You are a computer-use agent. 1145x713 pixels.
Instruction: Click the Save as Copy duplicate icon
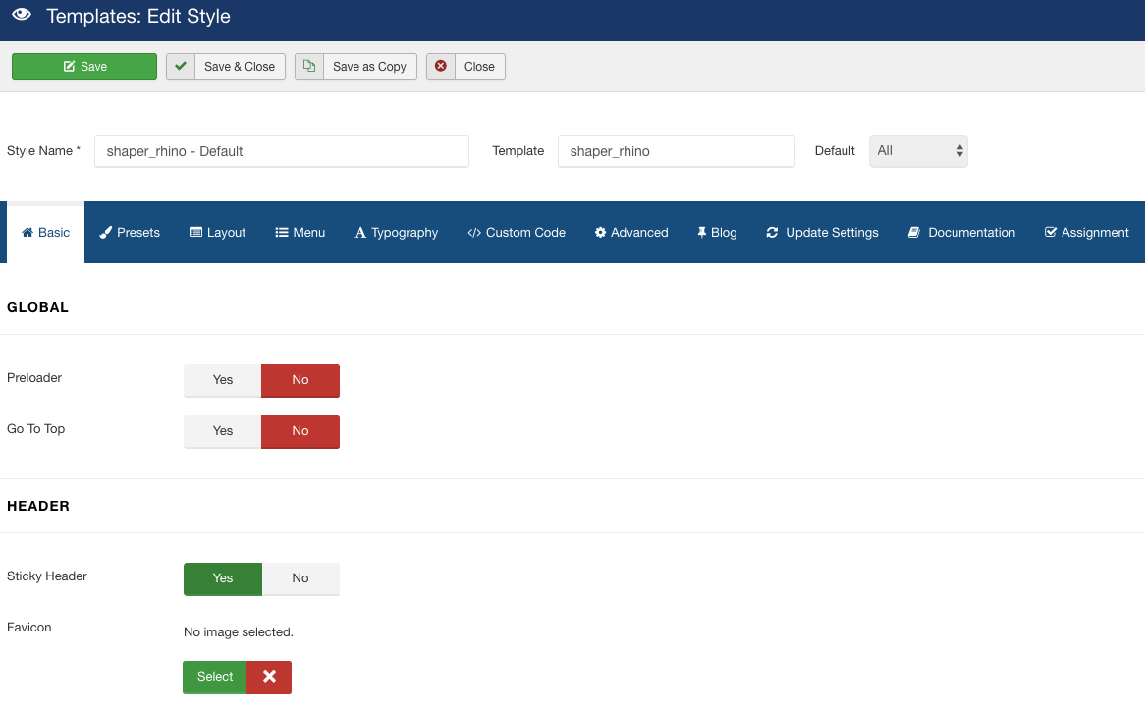click(x=309, y=66)
